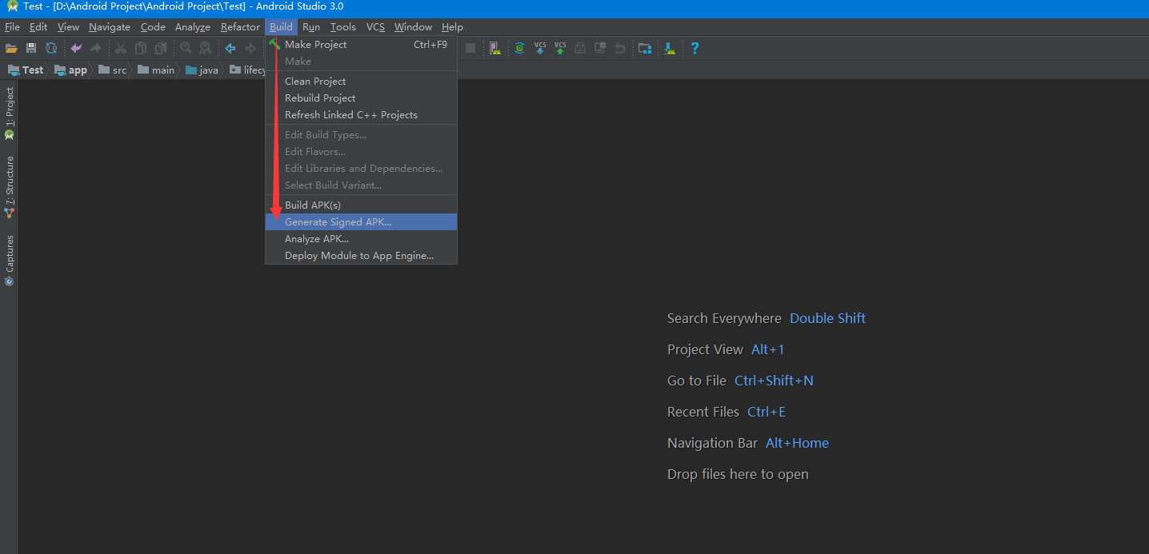Open the AVD Manager icon
This screenshot has height=554, width=1149.
coord(495,48)
